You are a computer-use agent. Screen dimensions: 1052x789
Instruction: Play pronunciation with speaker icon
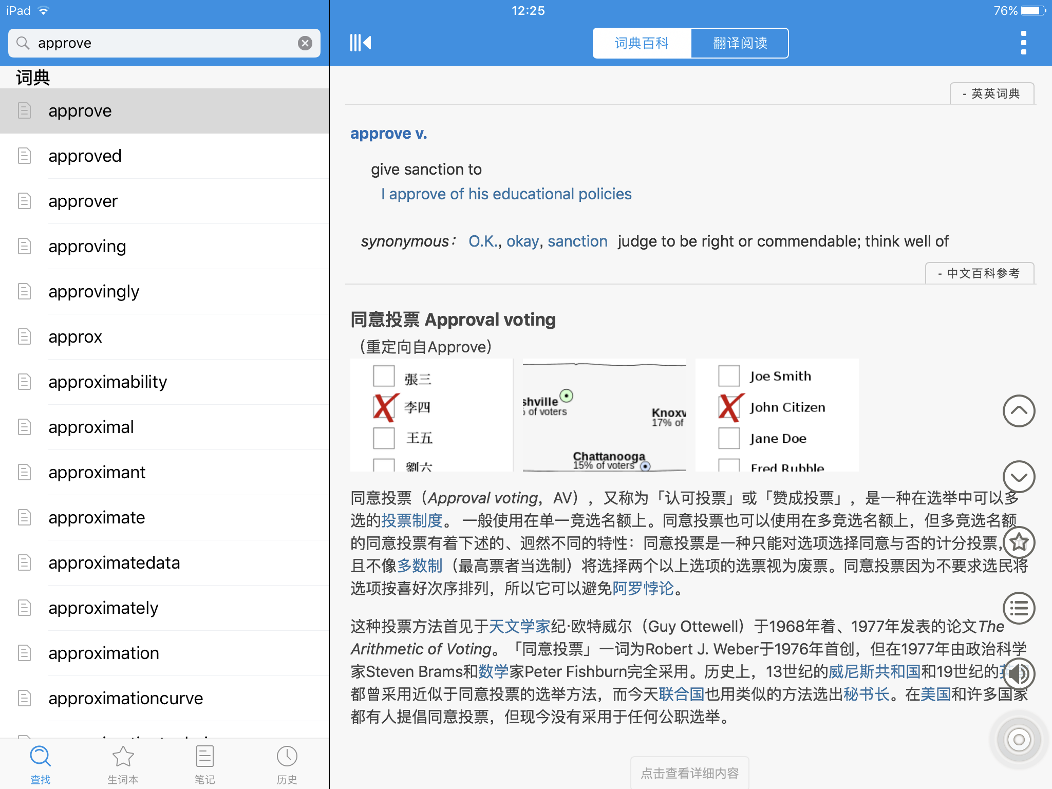point(1019,674)
